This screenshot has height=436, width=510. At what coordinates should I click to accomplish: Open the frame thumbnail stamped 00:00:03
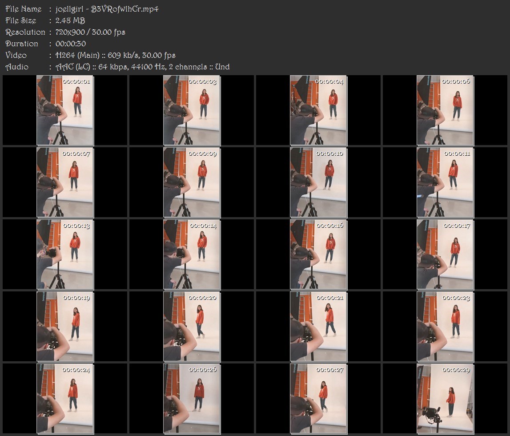pyautogui.click(x=192, y=110)
